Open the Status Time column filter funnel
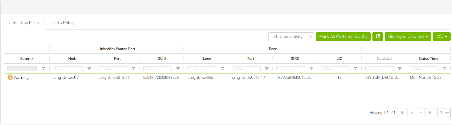The width and height of the screenshot is (452, 125). tap(444, 69)
